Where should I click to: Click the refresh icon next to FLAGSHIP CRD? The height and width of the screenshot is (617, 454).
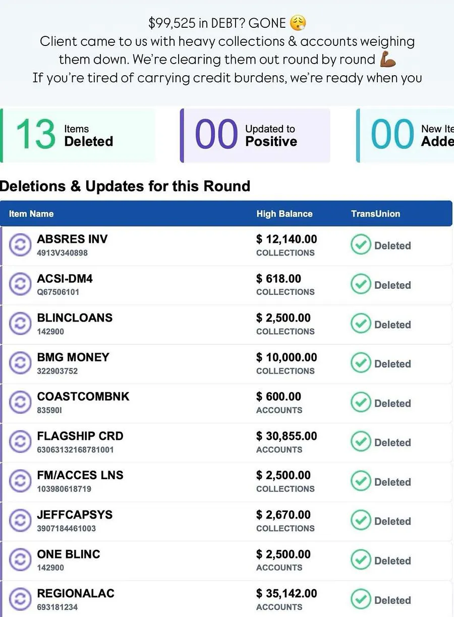click(x=19, y=442)
